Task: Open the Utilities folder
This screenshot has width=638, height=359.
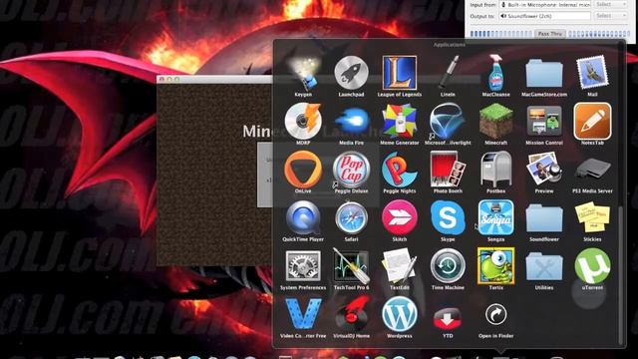Action: pyautogui.click(x=544, y=266)
